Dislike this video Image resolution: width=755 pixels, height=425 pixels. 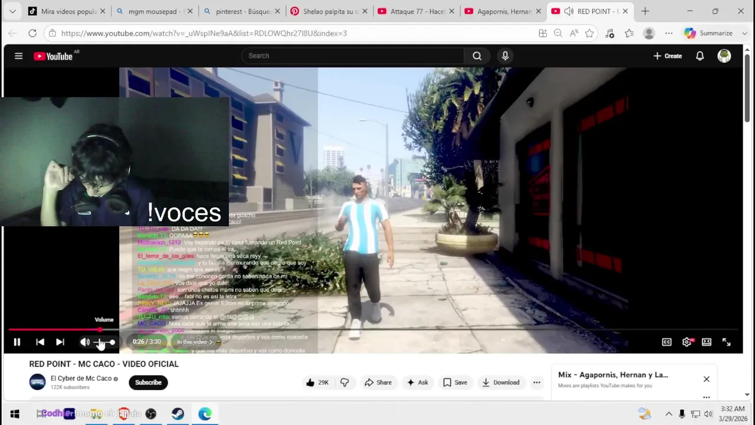point(344,382)
